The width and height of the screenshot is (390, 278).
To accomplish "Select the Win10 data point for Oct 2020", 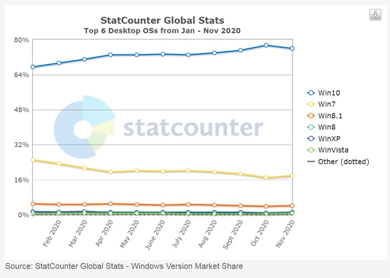I will point(266,45).
